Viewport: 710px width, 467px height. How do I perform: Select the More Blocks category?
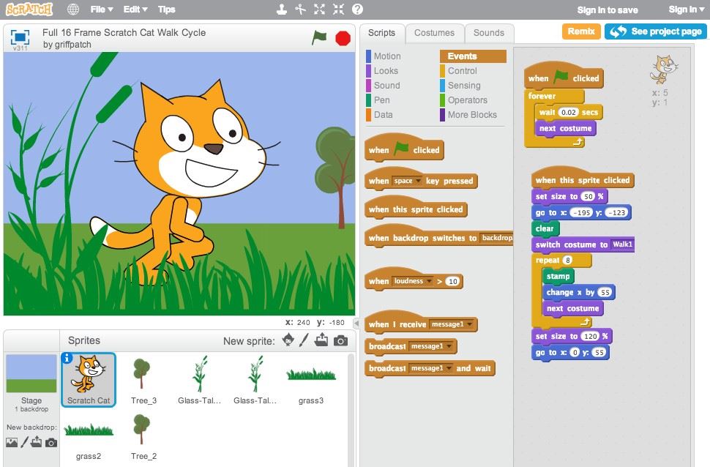tap(473, 115)
